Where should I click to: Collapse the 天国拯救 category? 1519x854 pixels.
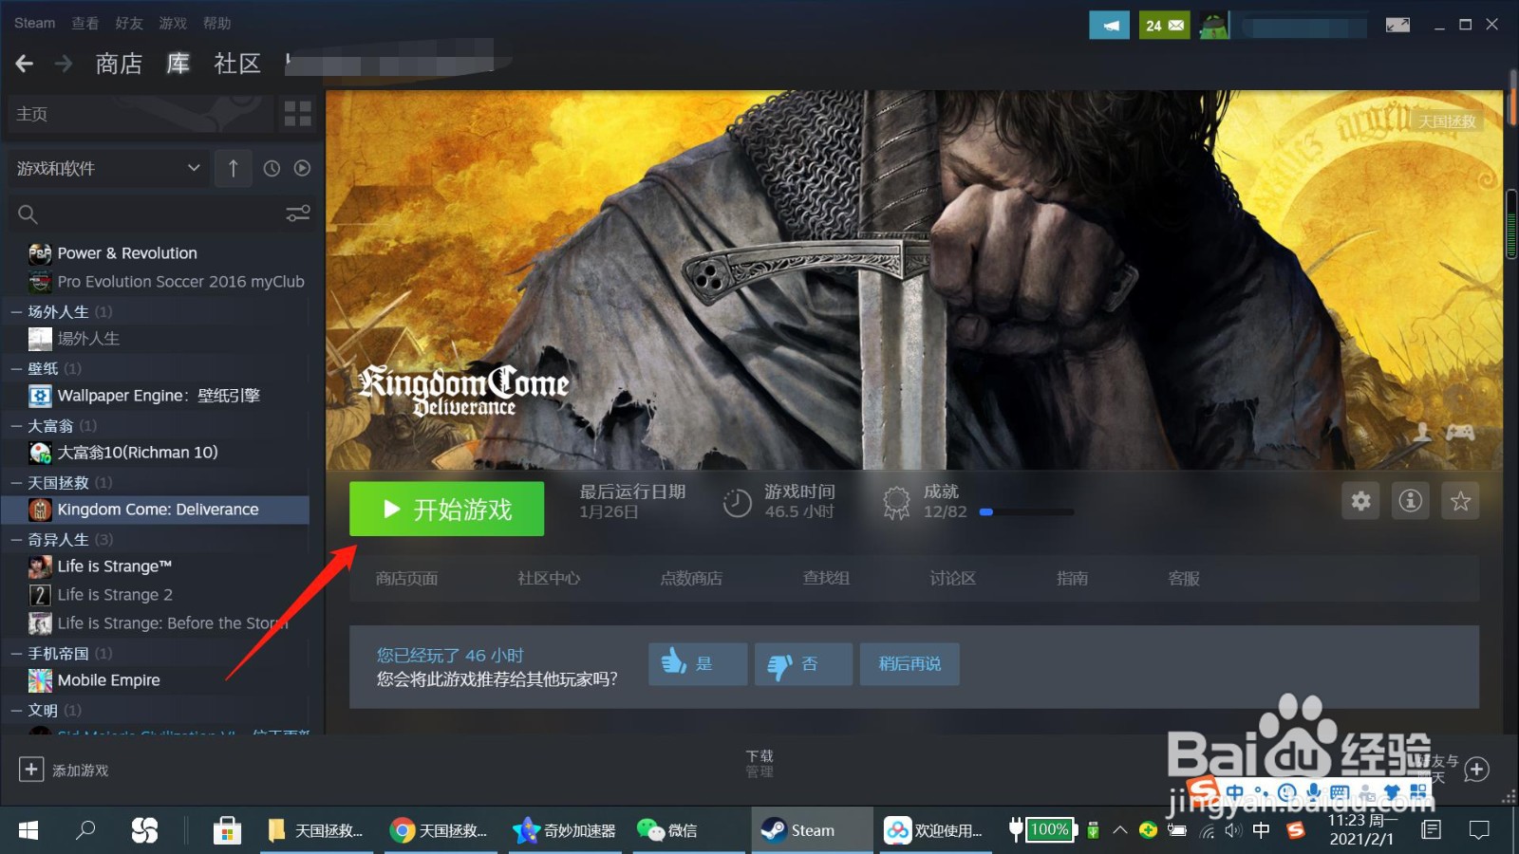(17, 482)
